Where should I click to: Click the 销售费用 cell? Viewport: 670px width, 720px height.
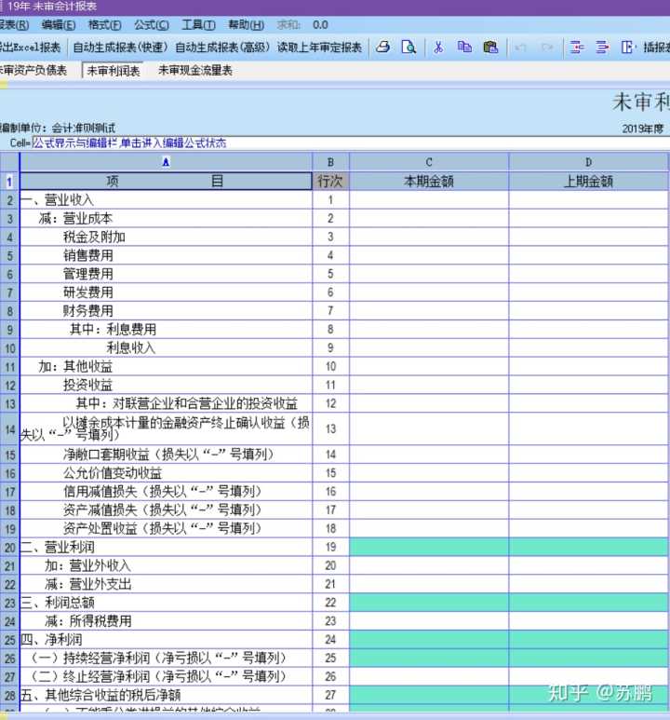pyautogui.click(x=166, y=255)
